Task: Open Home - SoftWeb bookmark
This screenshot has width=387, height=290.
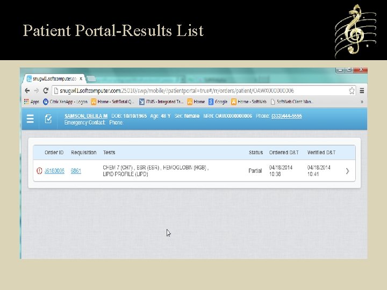Action: click(x=249, y=102)
